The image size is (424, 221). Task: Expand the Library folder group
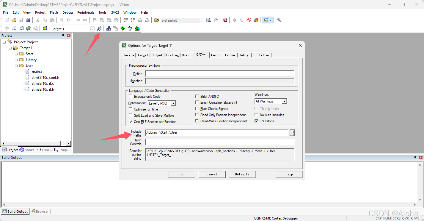click(16, 60)
